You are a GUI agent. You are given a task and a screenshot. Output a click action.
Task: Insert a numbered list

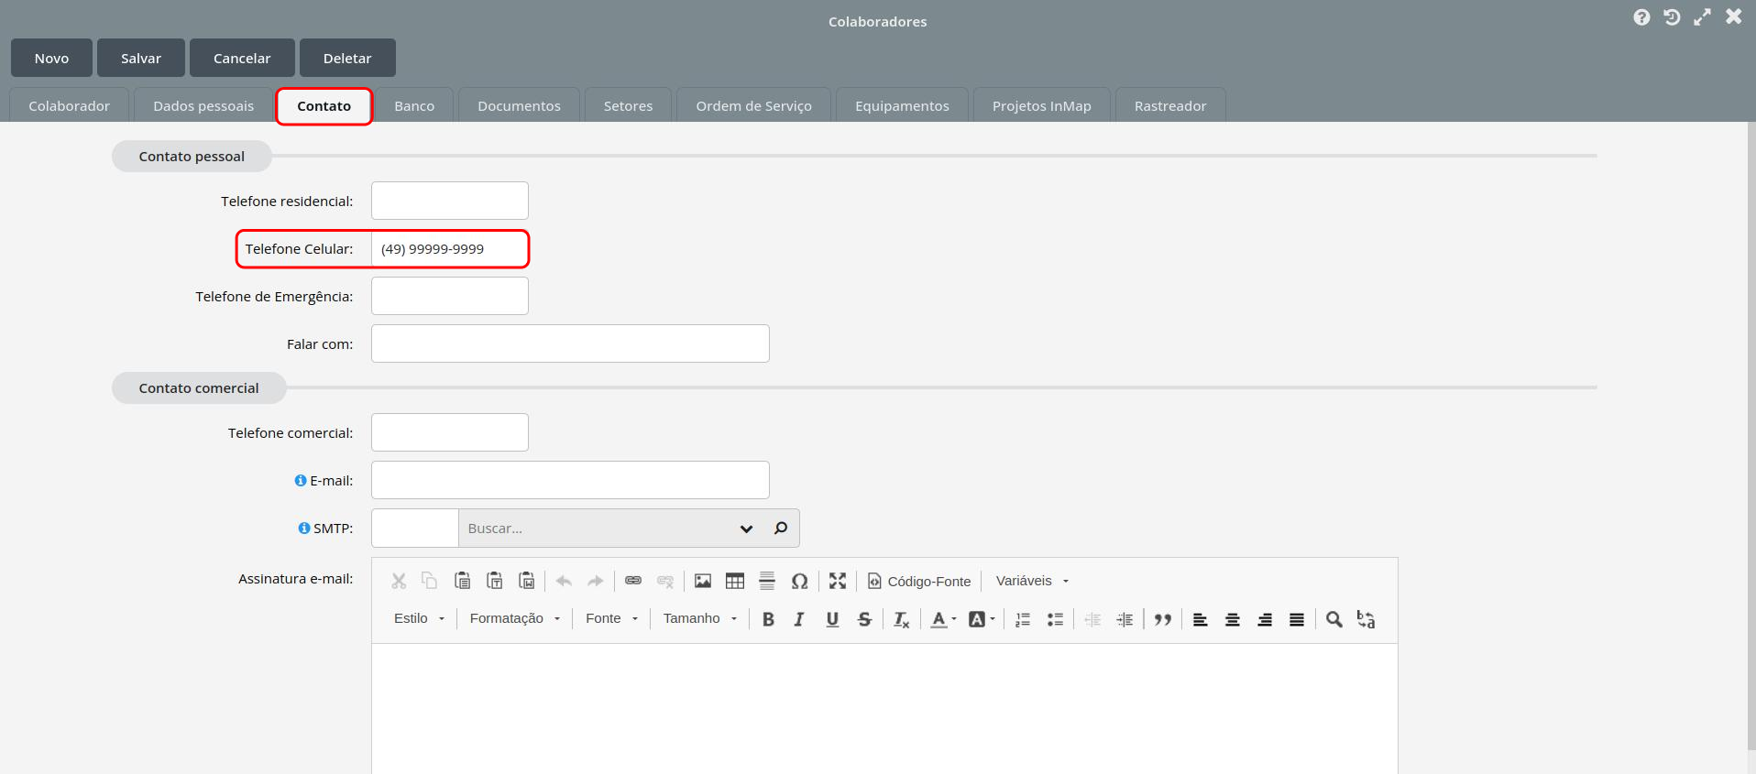[1023, 619]
